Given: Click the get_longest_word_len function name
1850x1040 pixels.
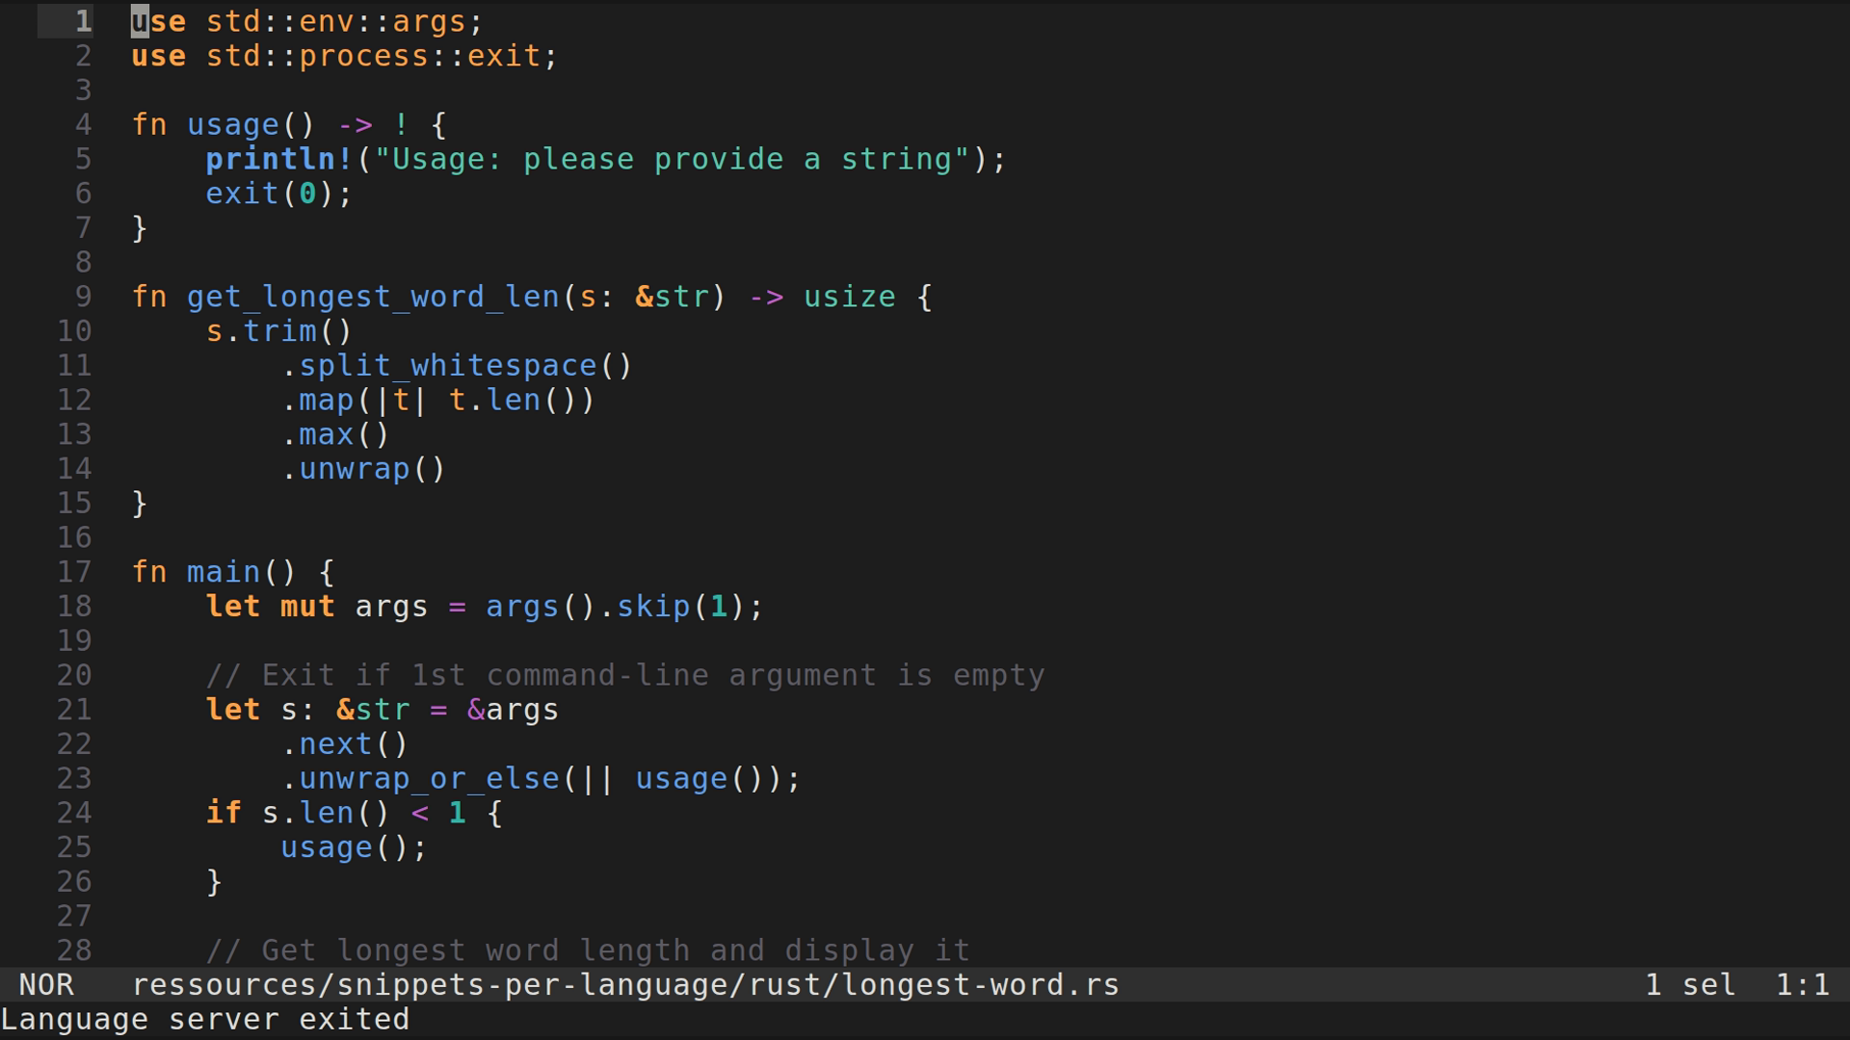Looking at the screenshot, I should pyautogui.click(x=372, y=297).
